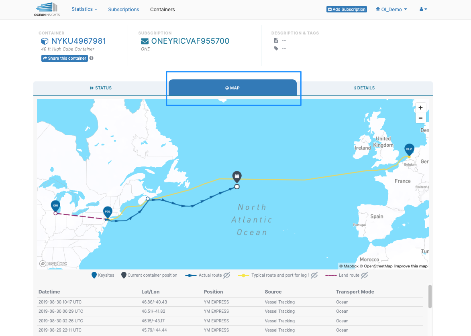The width and height of the screenshot is (471, 336).
Task: Select row 2019-08-29 22:11 UTC
Action: click(x=230, y=330)
